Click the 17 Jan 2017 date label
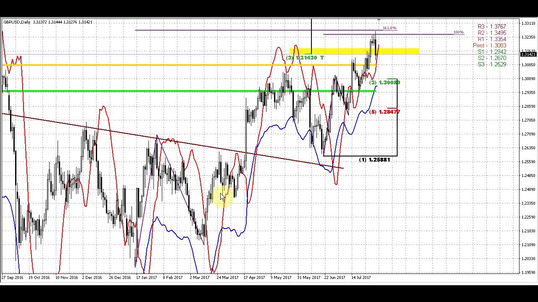The image size is (538, 302). [146, 278]
